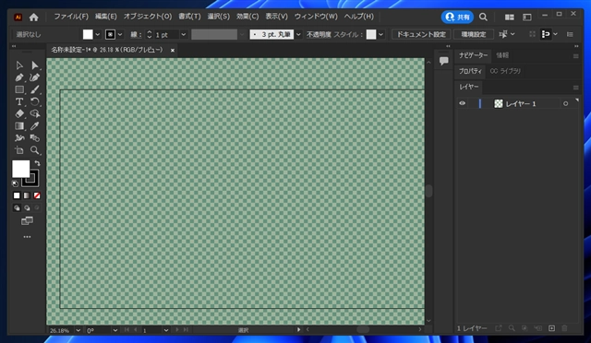Toggle the snap alignment button in control bar
The height and width of the screenshot is (343, 591).
(x=546, y=34)
